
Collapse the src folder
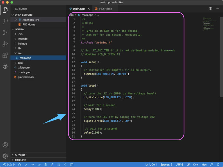20,53
